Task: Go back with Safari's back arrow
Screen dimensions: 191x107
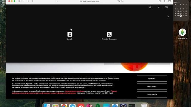Action: [x=28, y=1]
